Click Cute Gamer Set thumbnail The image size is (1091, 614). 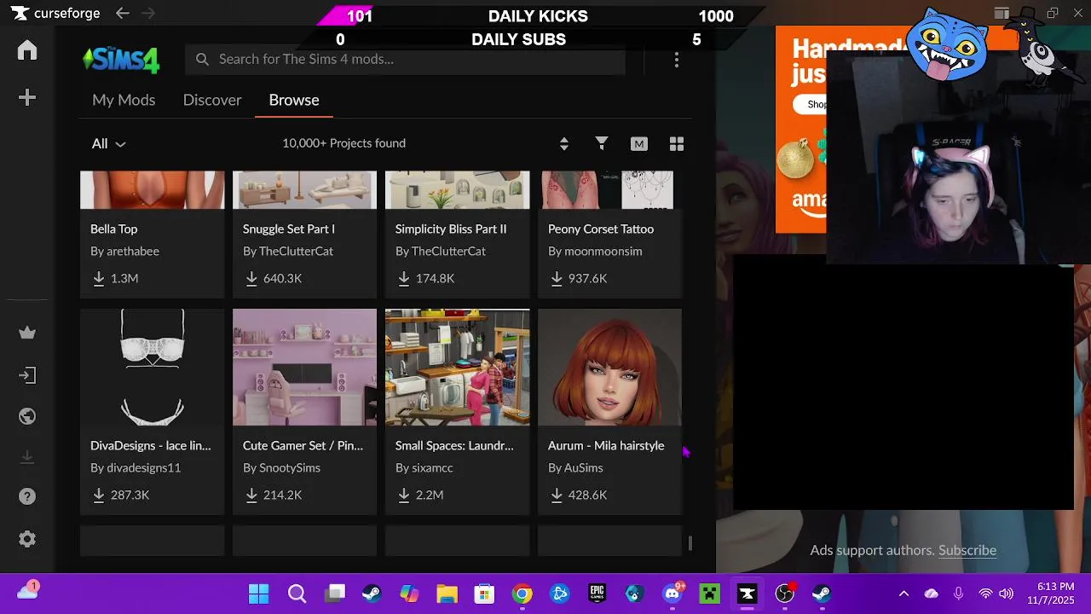tap(304, 368)
